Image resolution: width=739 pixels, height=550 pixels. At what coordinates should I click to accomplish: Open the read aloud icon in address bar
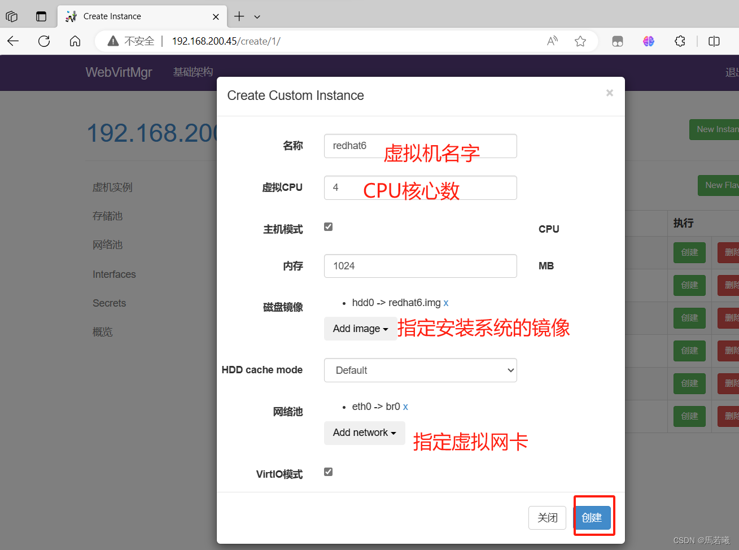[552, 41]
